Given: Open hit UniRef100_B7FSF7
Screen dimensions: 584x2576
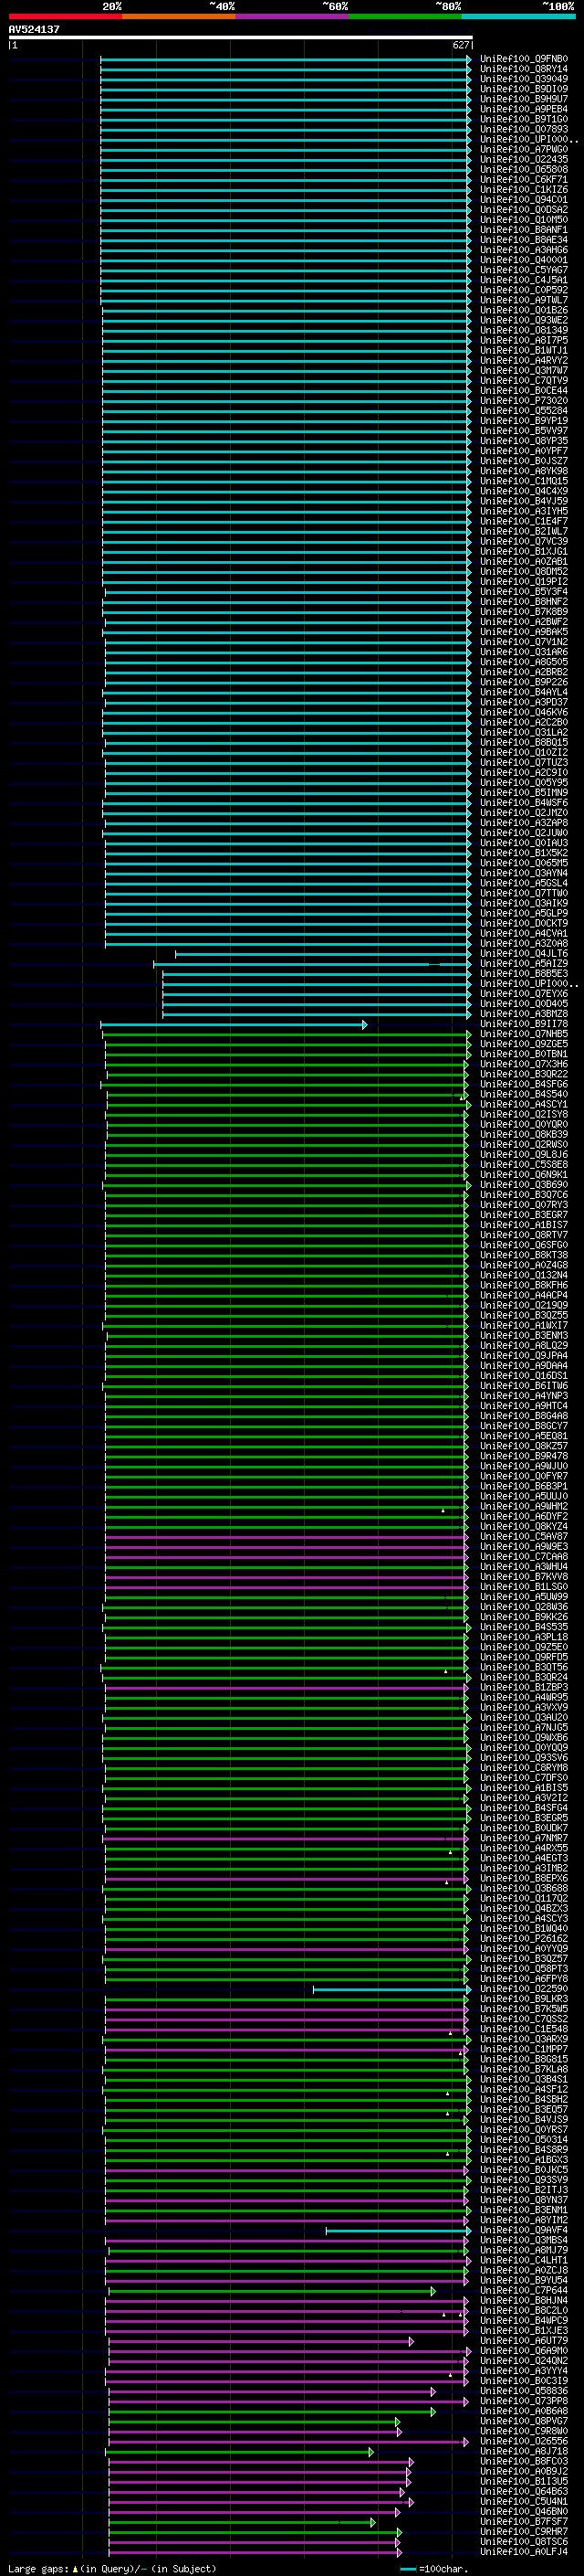Looking at the screenshot, I should pyautogui.click(x=523, y=2521).
